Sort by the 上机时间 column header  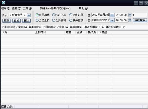click(x=49, y=32)
